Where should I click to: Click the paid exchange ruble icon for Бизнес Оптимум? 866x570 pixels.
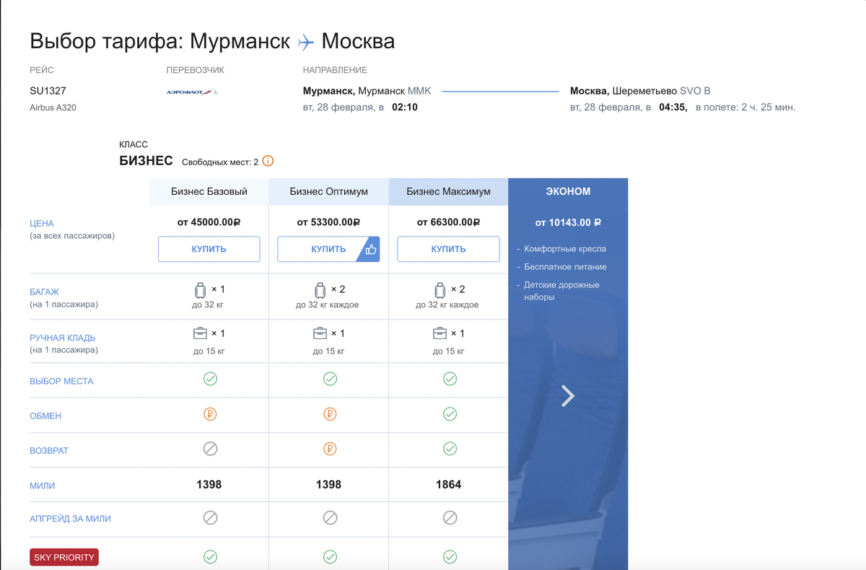click(x=330, y=414)
